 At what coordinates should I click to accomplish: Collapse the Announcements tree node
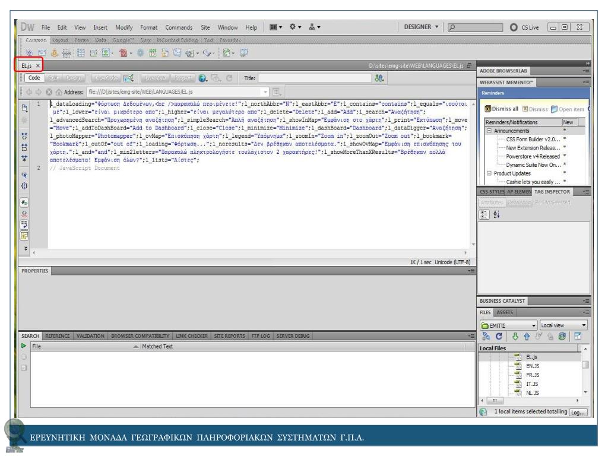coord(489,131)
